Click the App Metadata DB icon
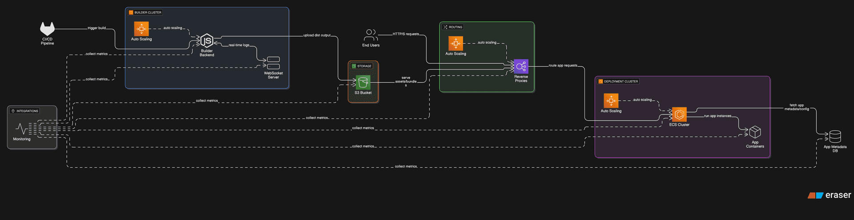The width and height of the screenshot is (854, 220). (835, 137)
